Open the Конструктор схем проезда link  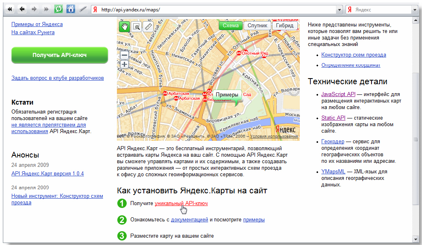[353, 55]
